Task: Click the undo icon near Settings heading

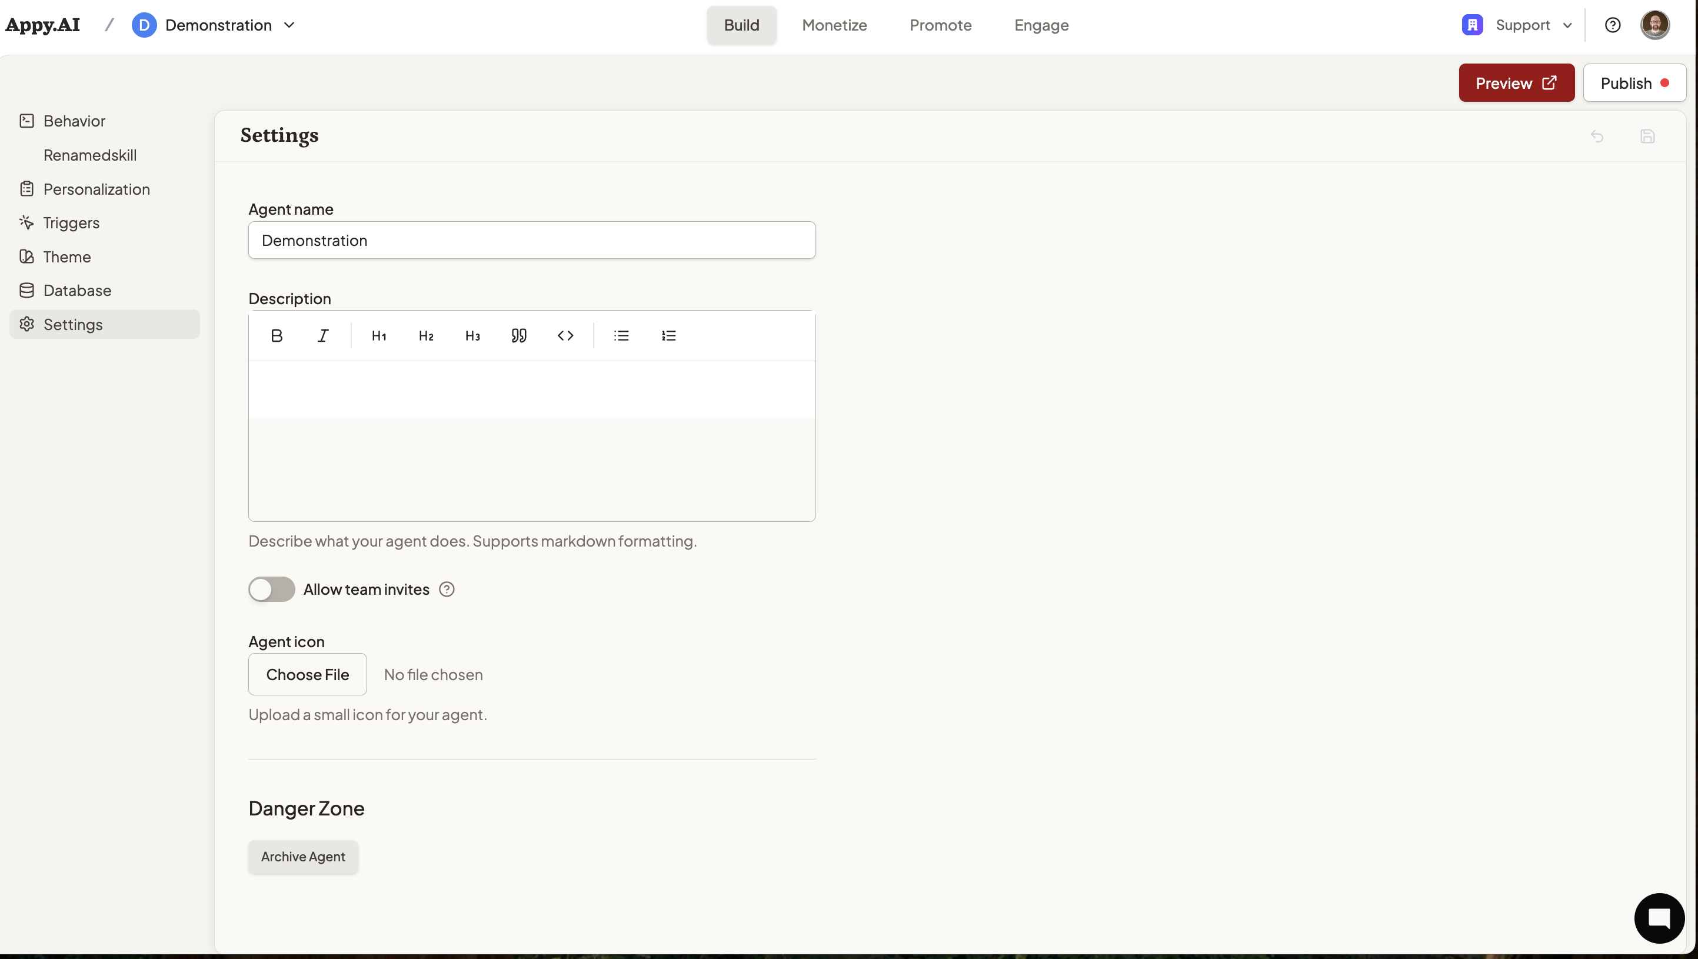Action: pyautogui.click(x=1597, y=136)
